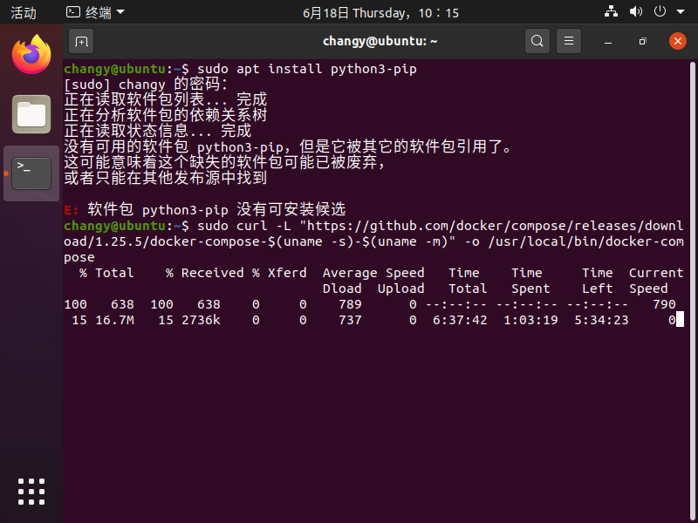Click the current speed value 790
The height and width of the screenshot is (523, 698).
coord(664,304)
